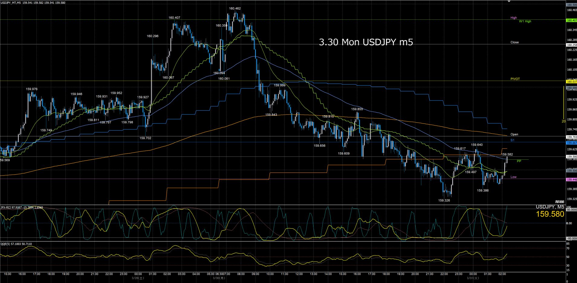This screenshot has height=283, width=577.
Task: Click the blue 159.667 S1 price tag
Action: click(x=571, y=143)
